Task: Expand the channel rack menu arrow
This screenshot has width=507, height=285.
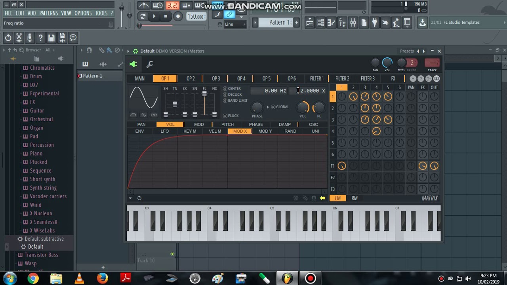Action: coord(82,50)
